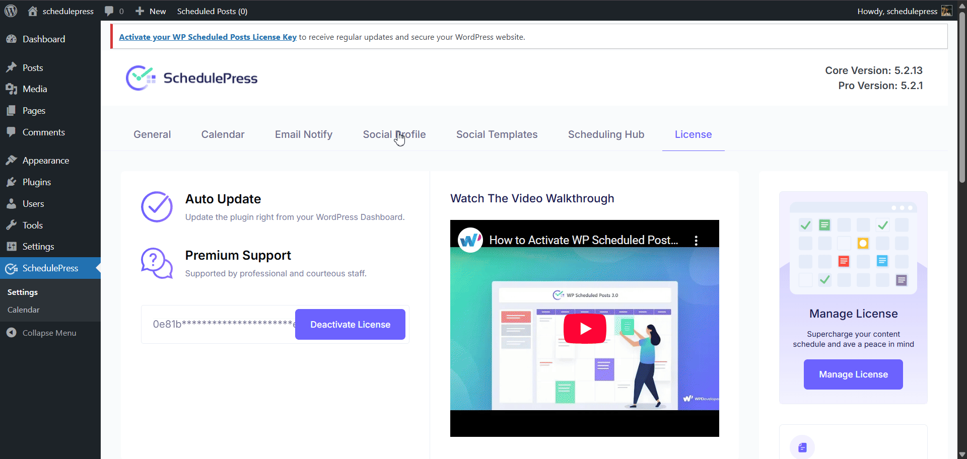Viewport: 967px width, 459px height.
Task: Click the Manage License button
Action: (x=853, y=374)
